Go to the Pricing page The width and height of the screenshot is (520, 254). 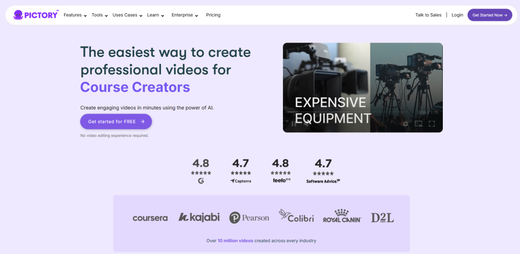point(213,15)
